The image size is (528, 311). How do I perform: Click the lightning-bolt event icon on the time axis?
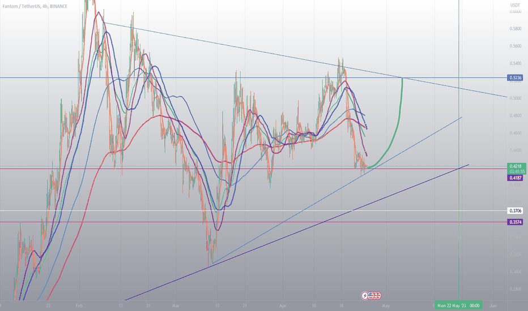(365, 296)
